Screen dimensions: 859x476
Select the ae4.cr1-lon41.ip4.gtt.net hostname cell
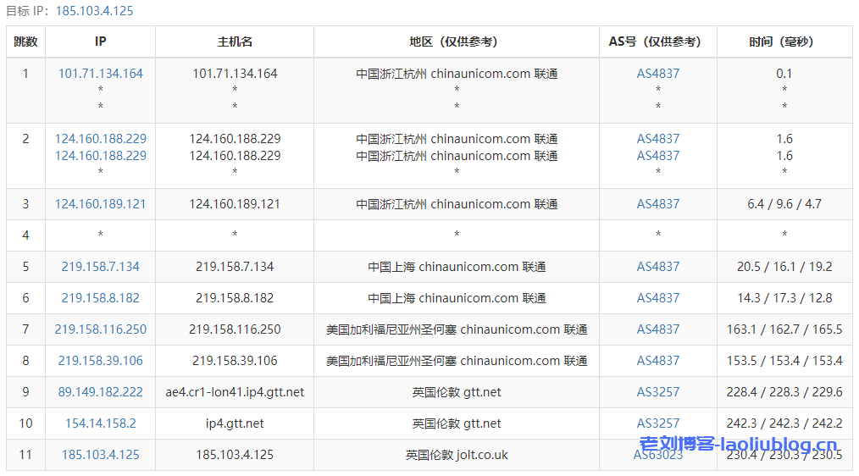pos(235,392)
